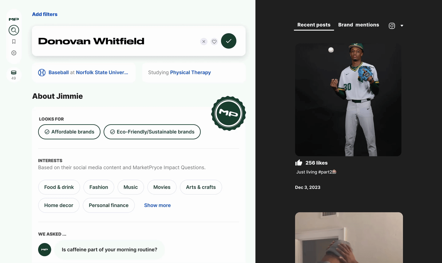Toggle Eco-Friendly/Sustainable brands chip
This screenshot has width=442, height=263.
coord(152,132)
